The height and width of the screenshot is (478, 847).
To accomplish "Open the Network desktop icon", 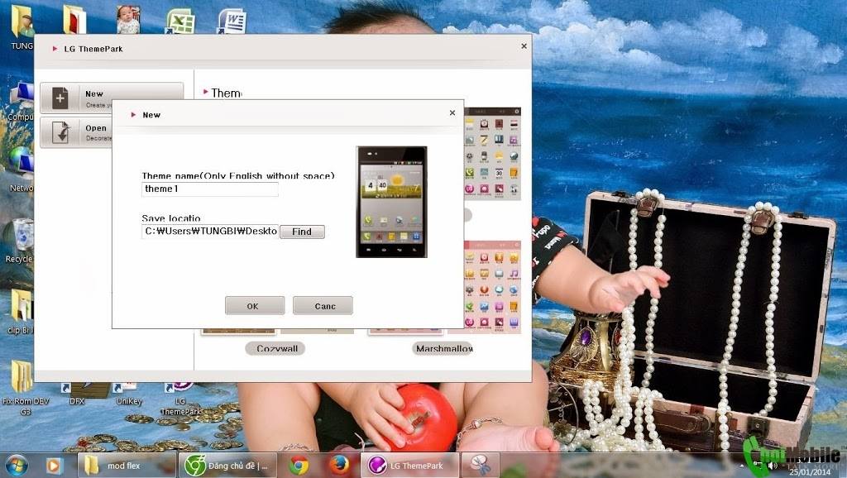I will pos(21,169).
